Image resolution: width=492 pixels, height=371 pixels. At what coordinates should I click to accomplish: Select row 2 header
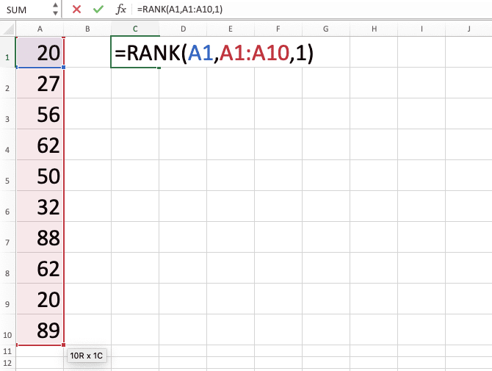(x=7, y=83)
